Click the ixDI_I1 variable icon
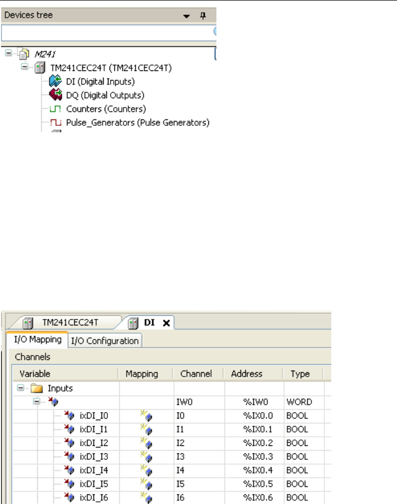The height and width of the screenshot is (504, 397). [x=69, y=429]
